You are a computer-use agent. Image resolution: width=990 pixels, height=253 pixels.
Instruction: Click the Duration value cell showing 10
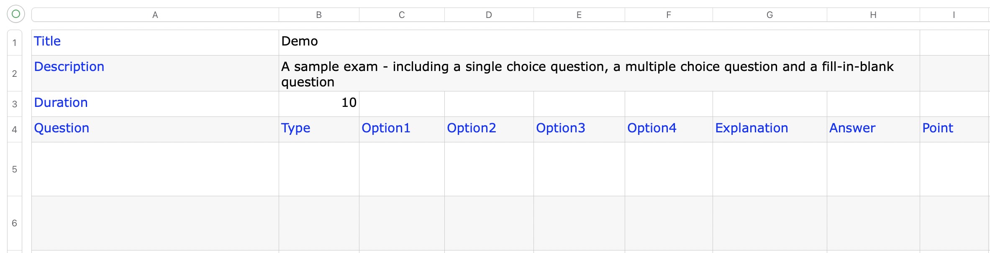point(319,103)
